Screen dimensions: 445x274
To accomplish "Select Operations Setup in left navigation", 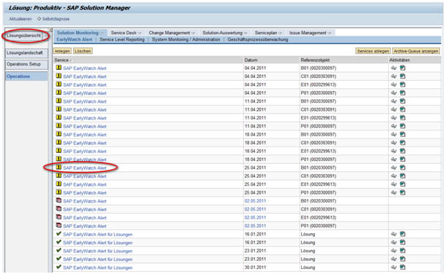I will (x=26, y=65).
